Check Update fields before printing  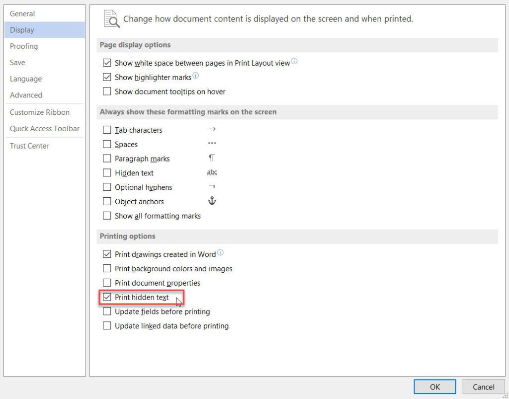[x=107, y=312]
